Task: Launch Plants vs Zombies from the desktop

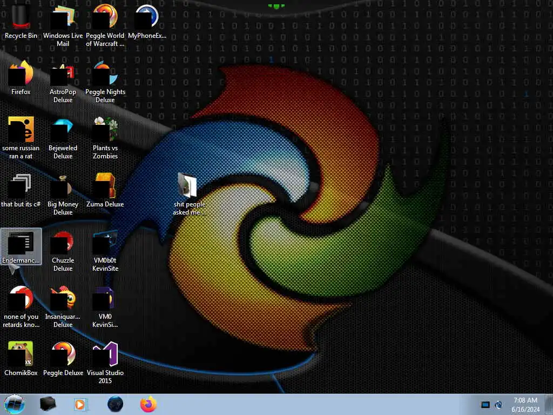Action: click(105, 138)
